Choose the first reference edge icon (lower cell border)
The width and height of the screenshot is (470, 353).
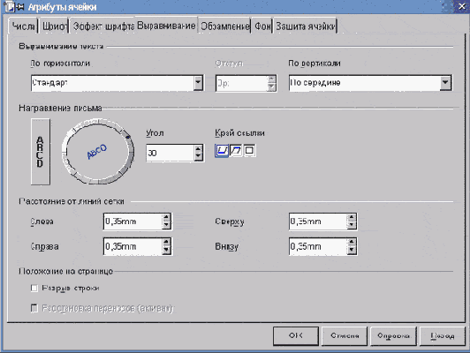pyautogui.click(x=222, y=150)
